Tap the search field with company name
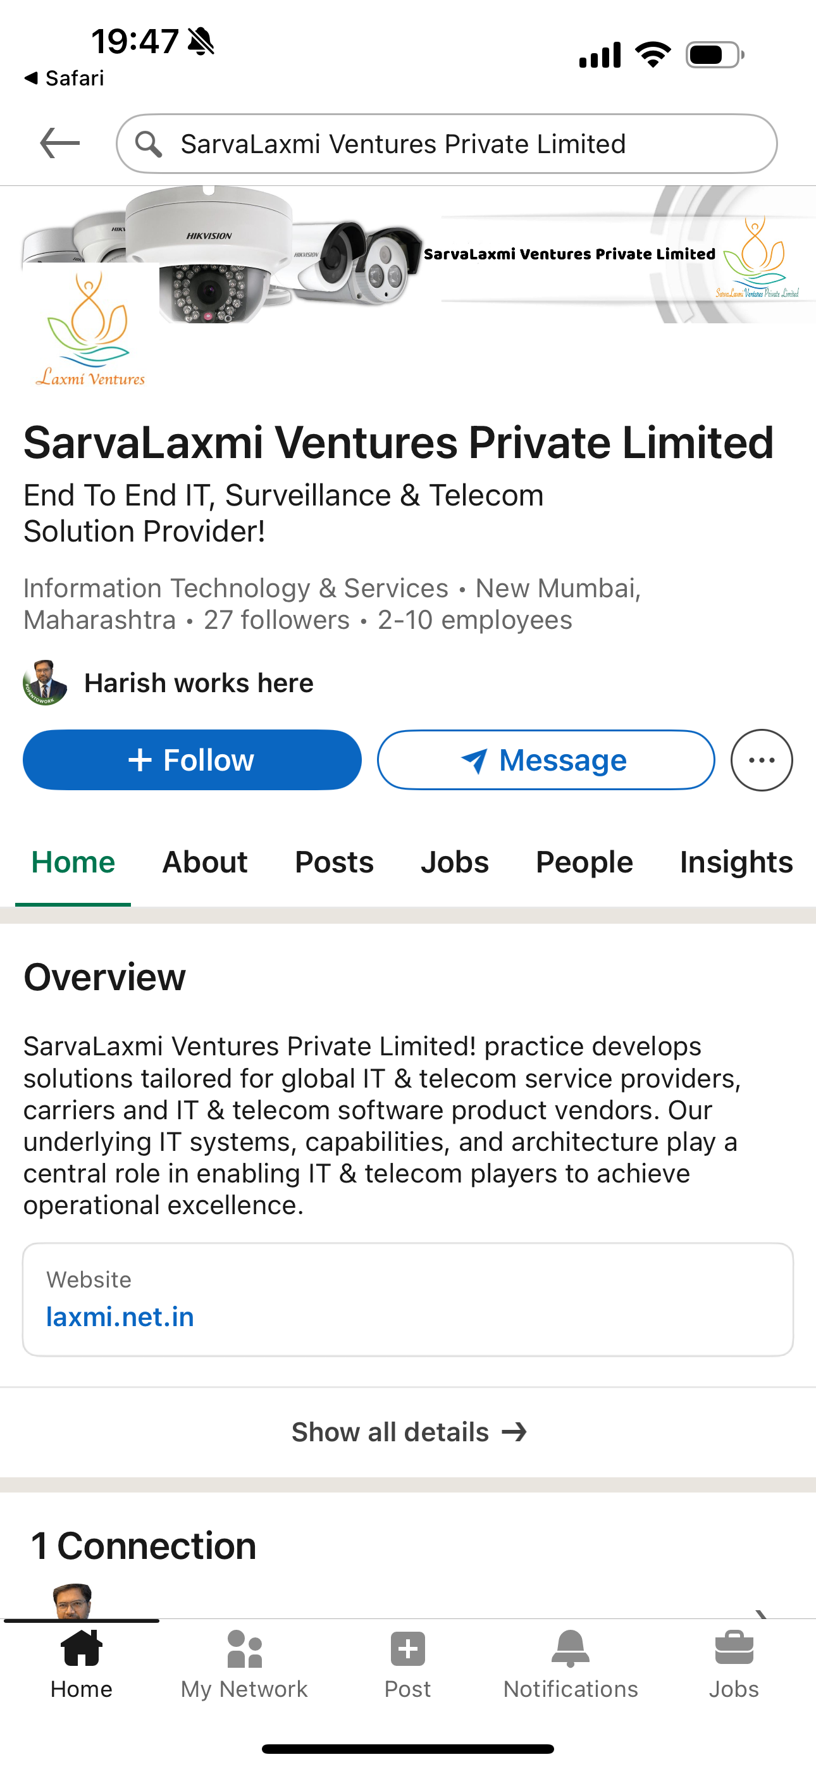816x1769 pixels. (x=447, y=144)
